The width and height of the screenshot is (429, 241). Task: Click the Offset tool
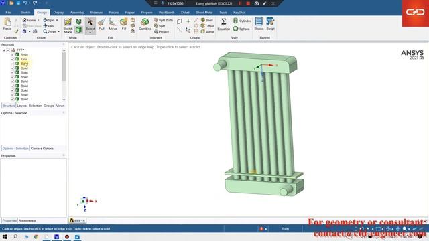[x=208, y=26]
